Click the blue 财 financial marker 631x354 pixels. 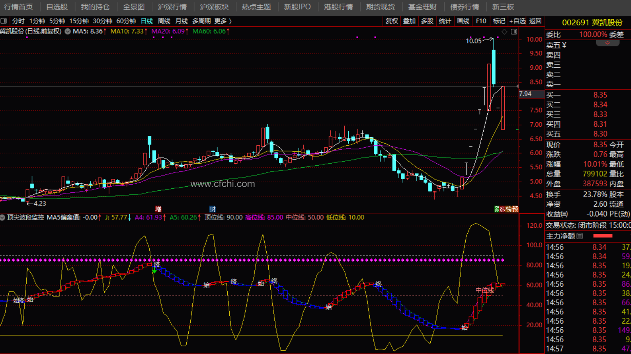[x=212, y=209]
